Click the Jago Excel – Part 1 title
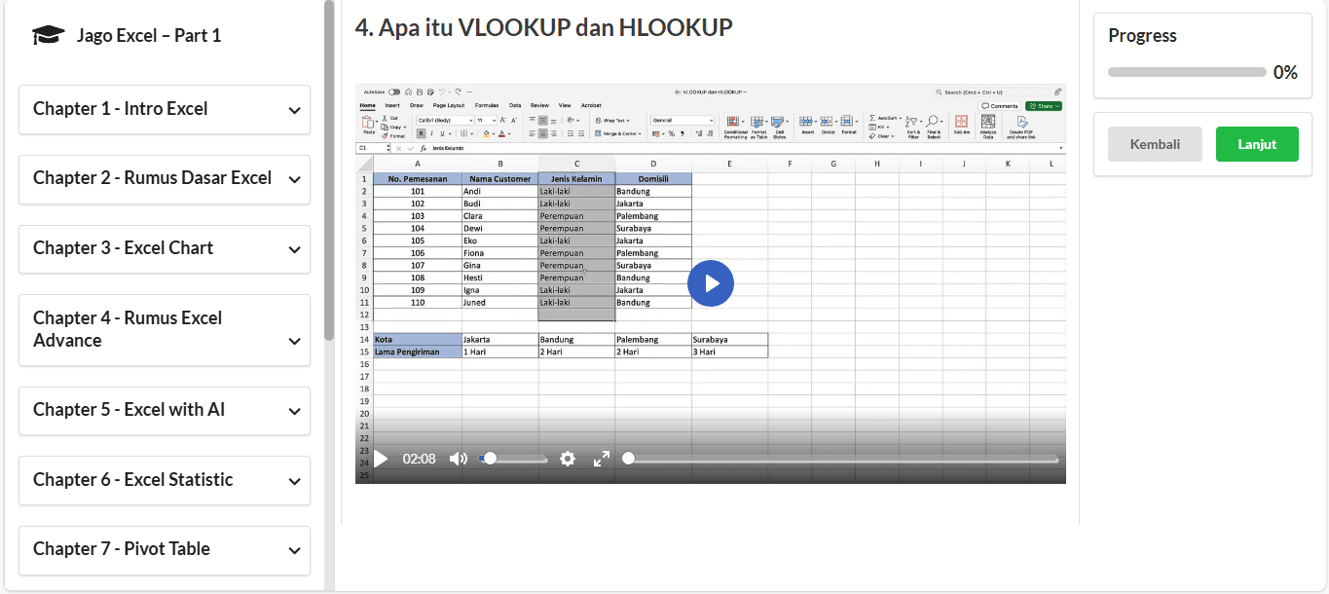1329x594 pixels. coord(149,36)
